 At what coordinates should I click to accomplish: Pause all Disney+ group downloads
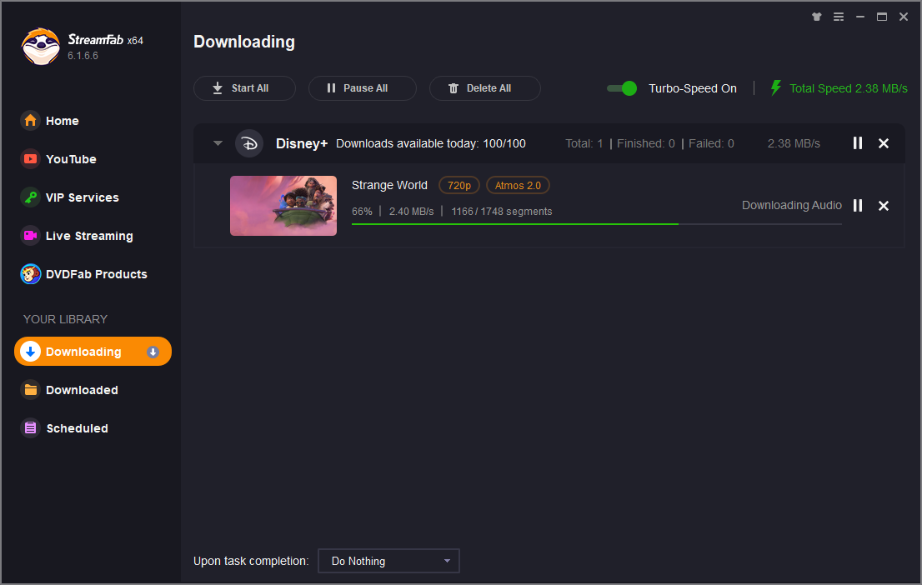858,142
